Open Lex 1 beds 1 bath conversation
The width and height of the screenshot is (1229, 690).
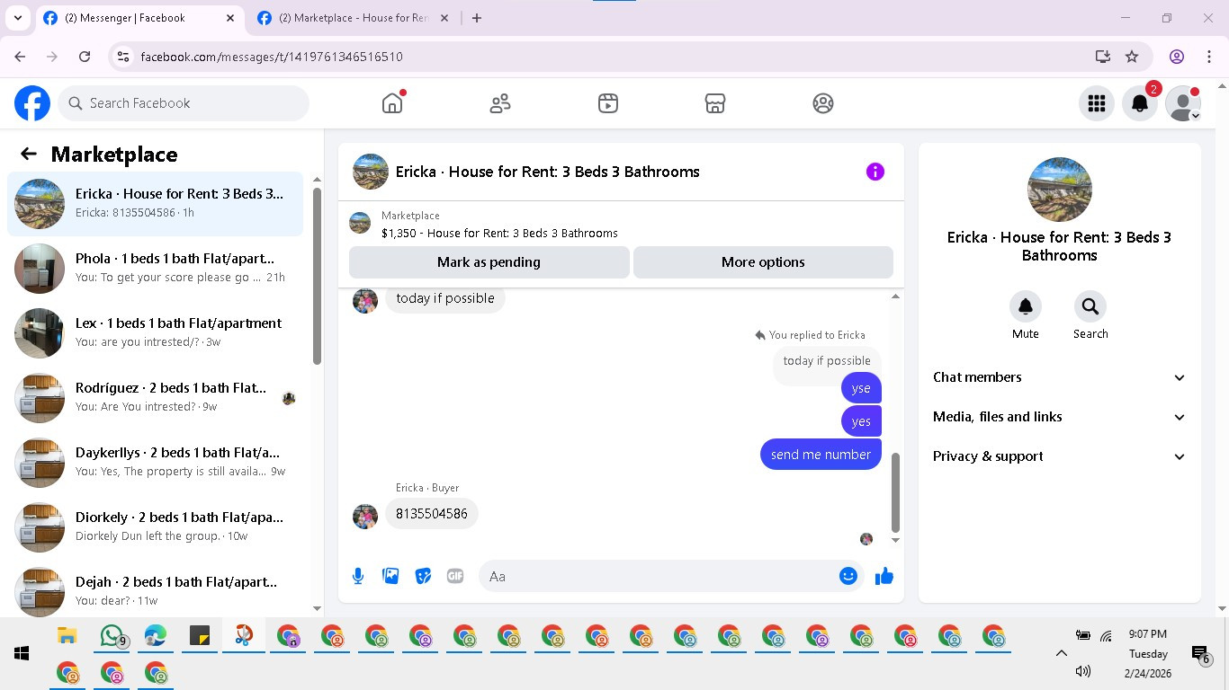[x=156, y=333]
